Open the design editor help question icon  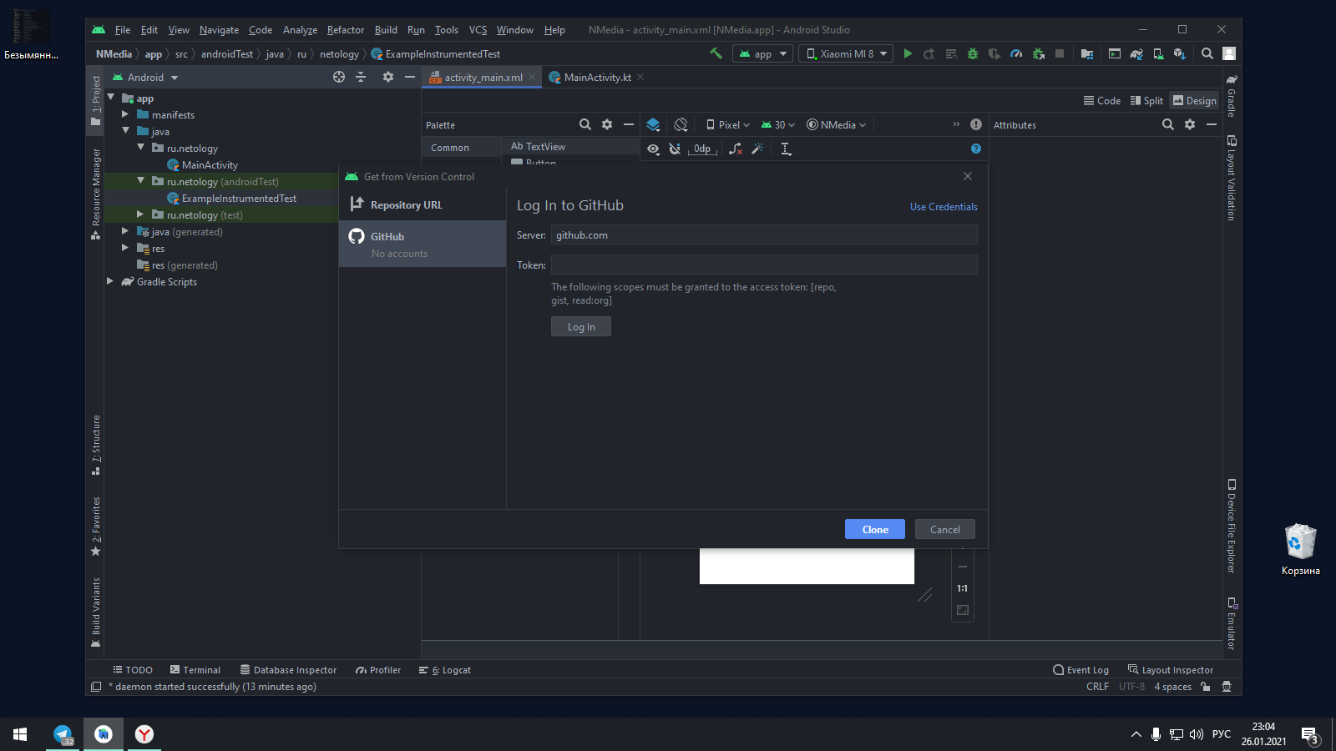976,149
